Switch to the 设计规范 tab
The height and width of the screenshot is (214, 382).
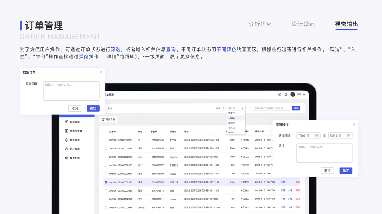click(x=303, y=24)
